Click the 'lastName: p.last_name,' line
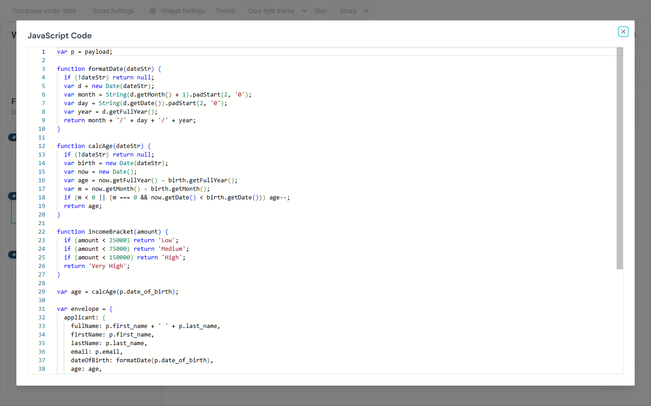Viewport: 651px width, 406px height. pos(109,343)
